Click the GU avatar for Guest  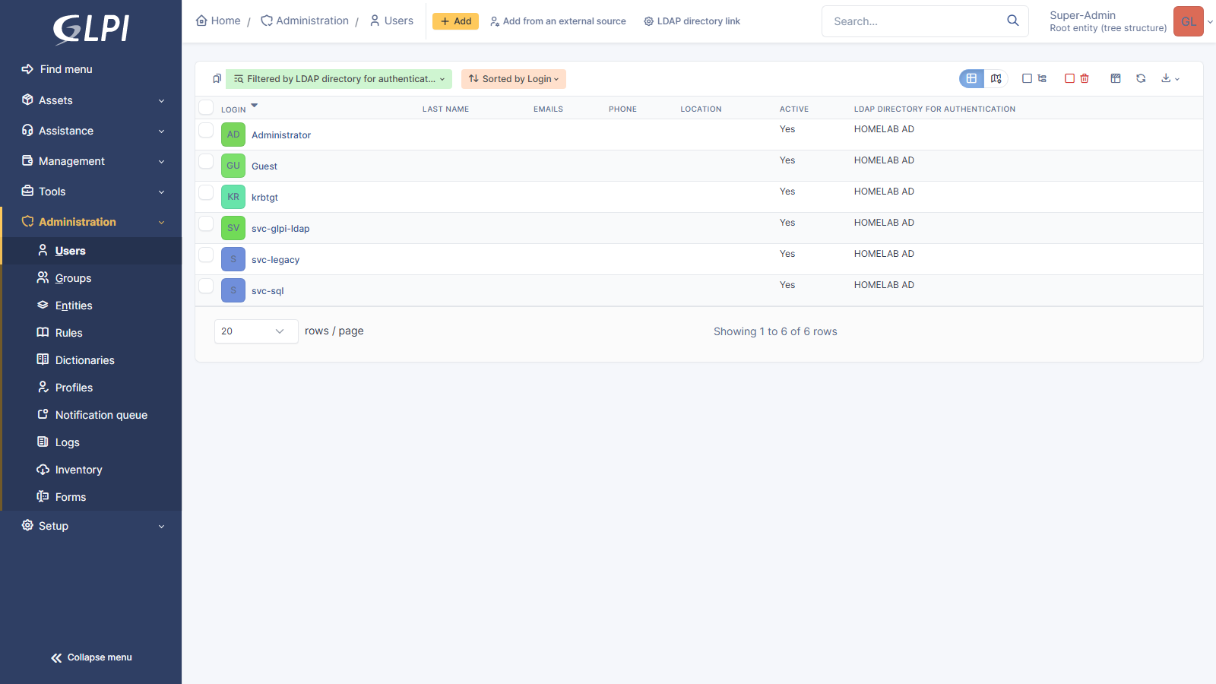pyautogui.click(x=233, y=166)
